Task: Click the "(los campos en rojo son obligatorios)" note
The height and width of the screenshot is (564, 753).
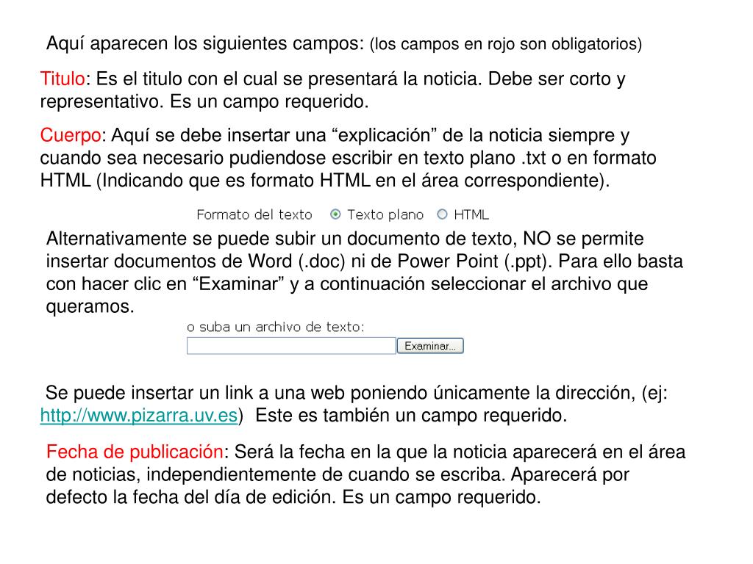Action: [506, 44]
